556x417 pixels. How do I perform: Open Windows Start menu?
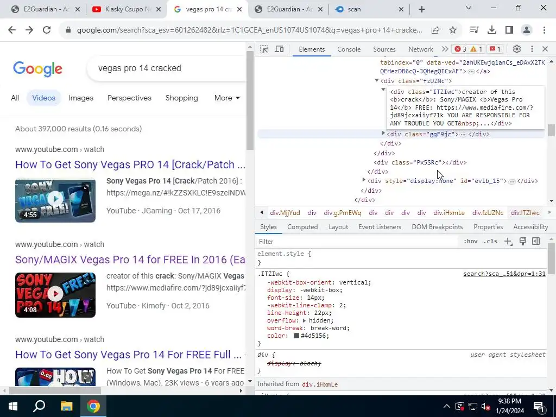coord(13,406)
